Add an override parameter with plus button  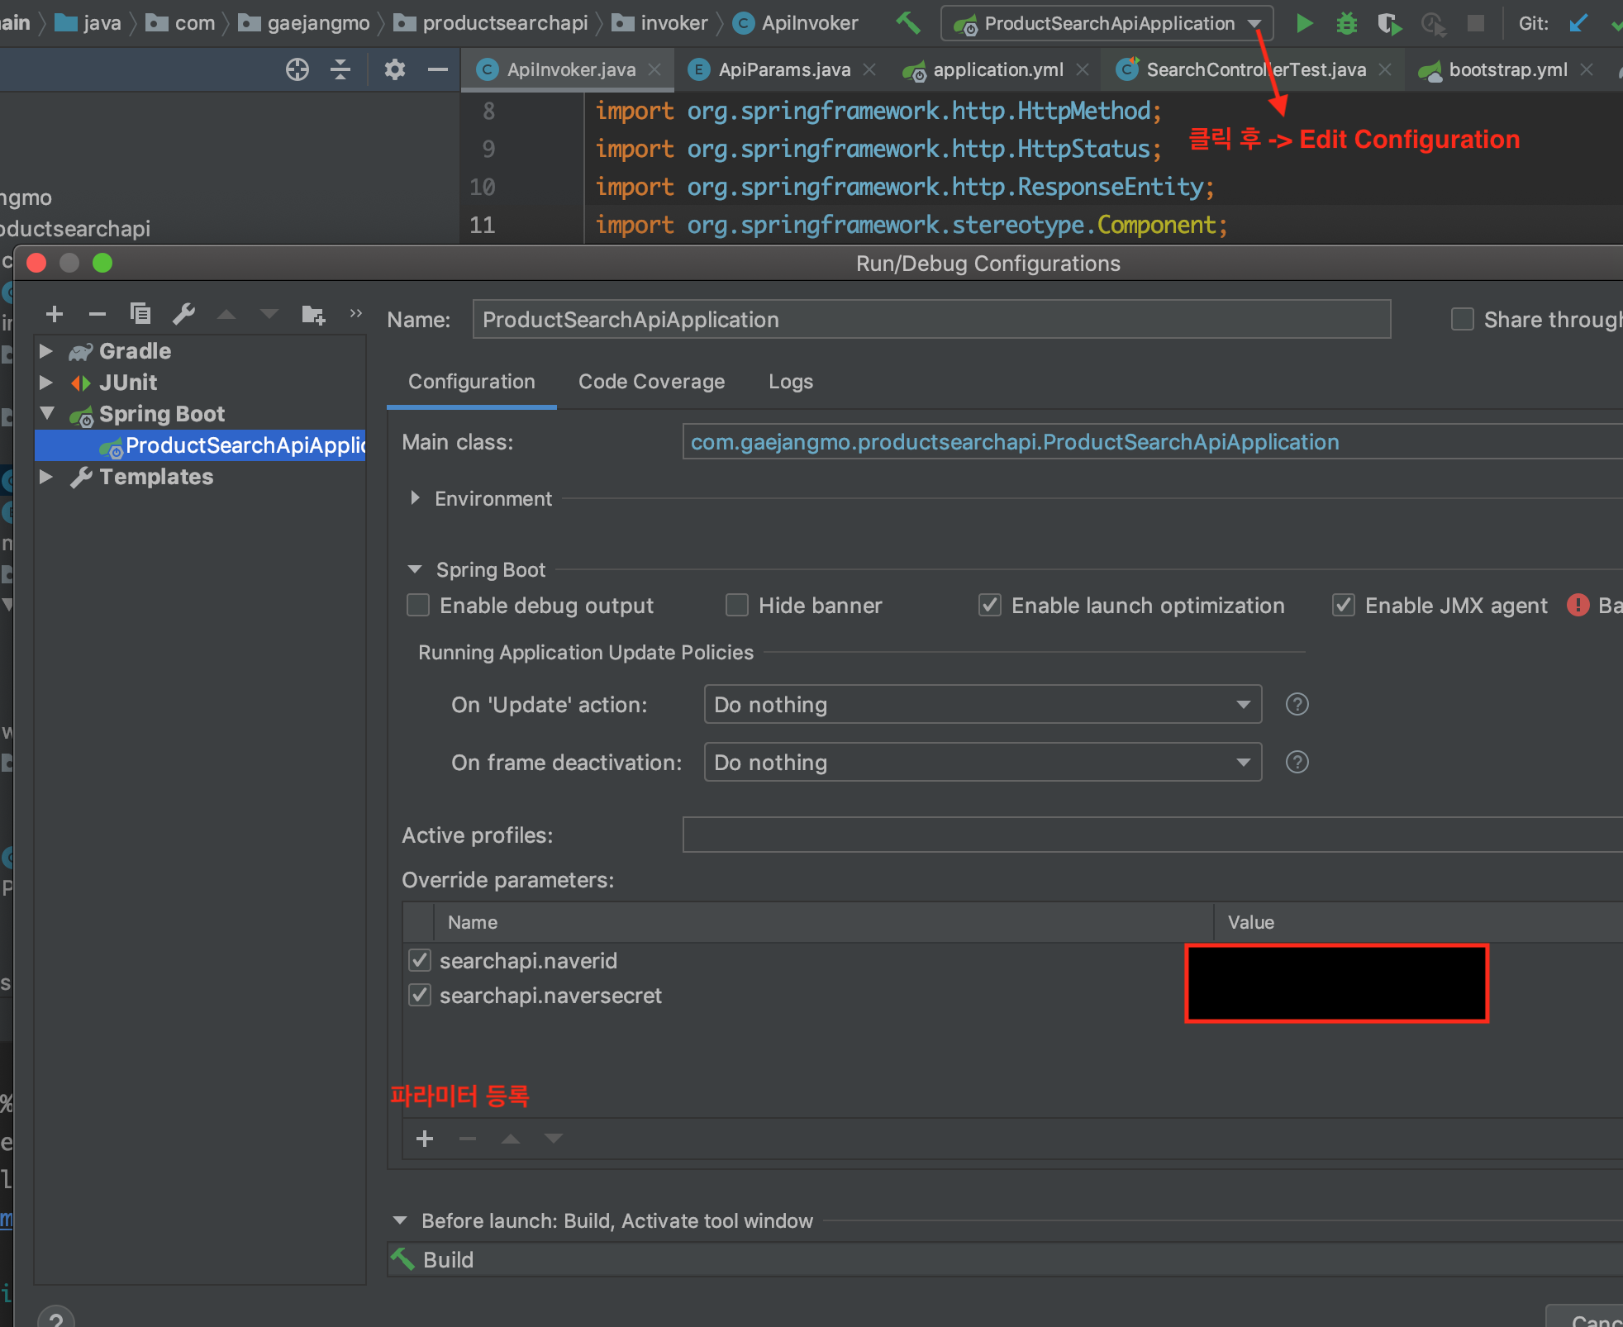(x=425, y=1139)
